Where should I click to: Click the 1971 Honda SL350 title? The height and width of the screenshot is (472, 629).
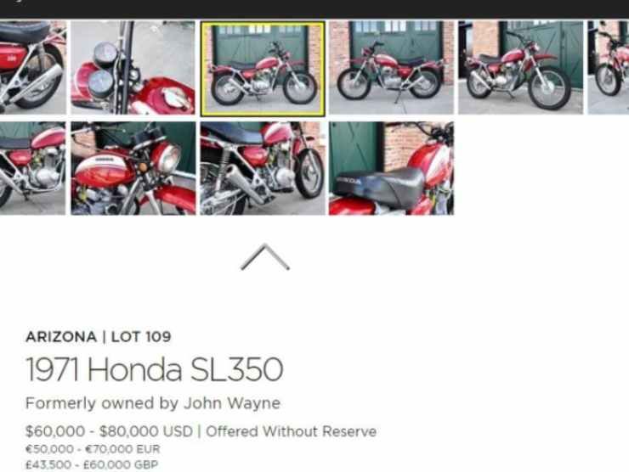click(155, 369)
